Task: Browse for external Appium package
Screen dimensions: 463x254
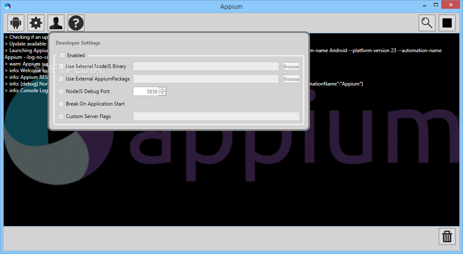Action: [291, 79]
